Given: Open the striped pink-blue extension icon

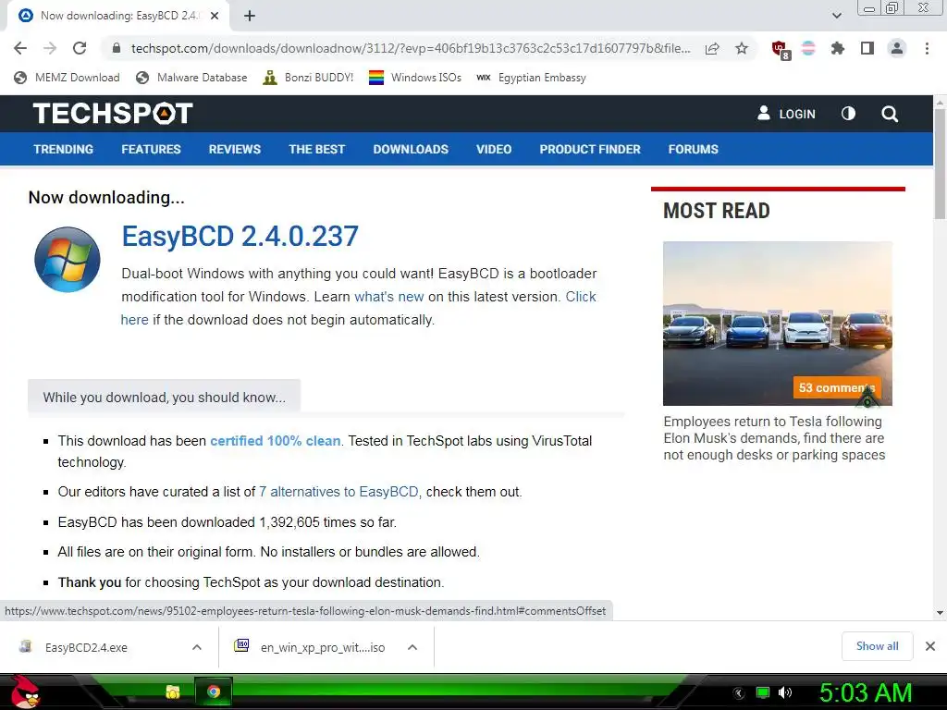Looking at the screenshot, I should (808, 48).
